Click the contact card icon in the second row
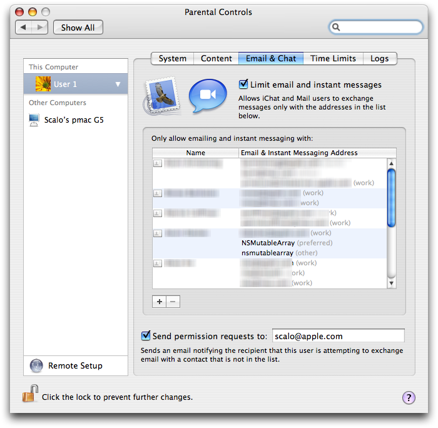The height and width of the screenshot is (428, 438). [158, 193]
